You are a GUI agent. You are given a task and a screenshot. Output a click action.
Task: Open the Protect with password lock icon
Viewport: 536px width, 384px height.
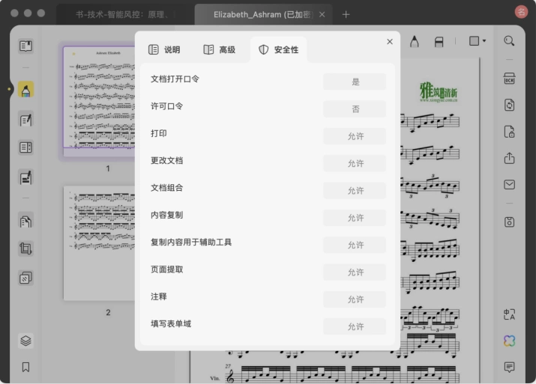(x=509, y=132)
